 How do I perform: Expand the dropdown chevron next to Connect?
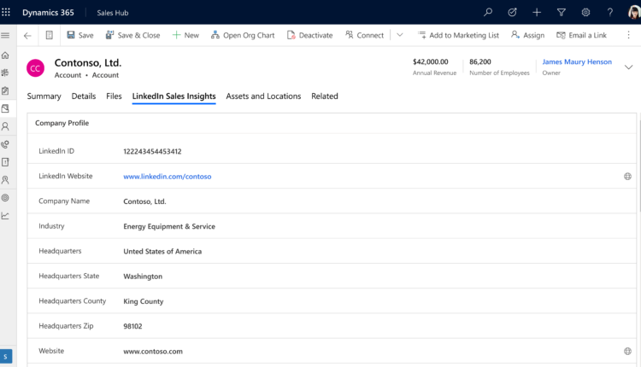tap(400, 35)
